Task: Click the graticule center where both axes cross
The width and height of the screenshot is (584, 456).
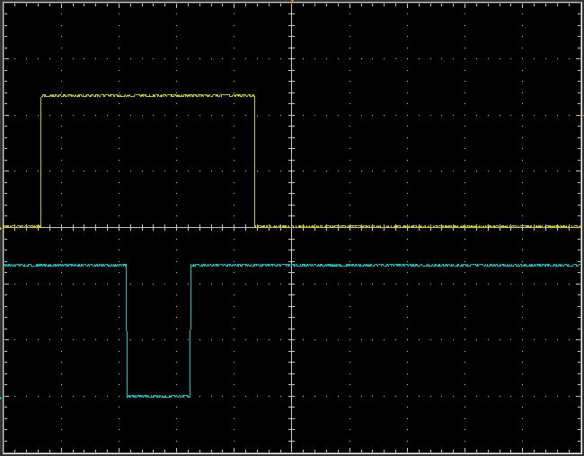Action: (292, 227)
